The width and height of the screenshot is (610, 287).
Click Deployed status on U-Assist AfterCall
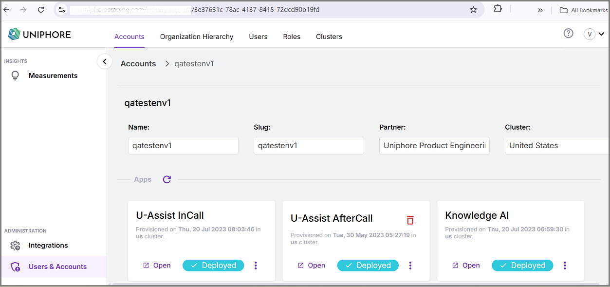click(x=368, y=266)
